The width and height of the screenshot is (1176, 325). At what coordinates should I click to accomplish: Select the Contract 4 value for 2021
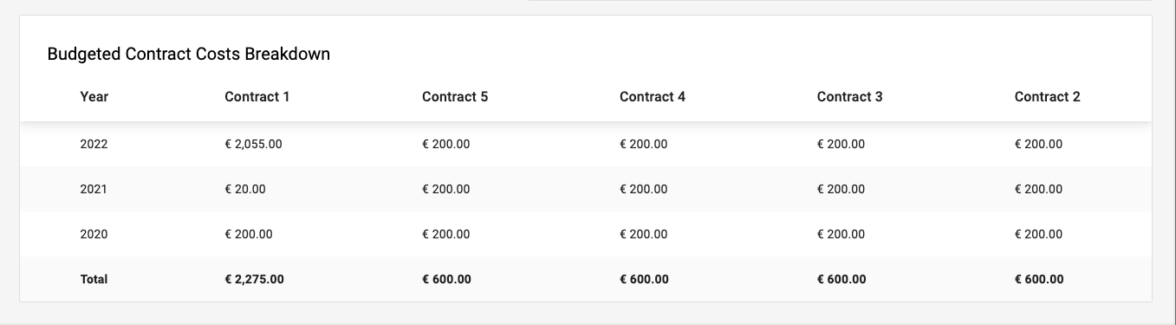point(643,189)
